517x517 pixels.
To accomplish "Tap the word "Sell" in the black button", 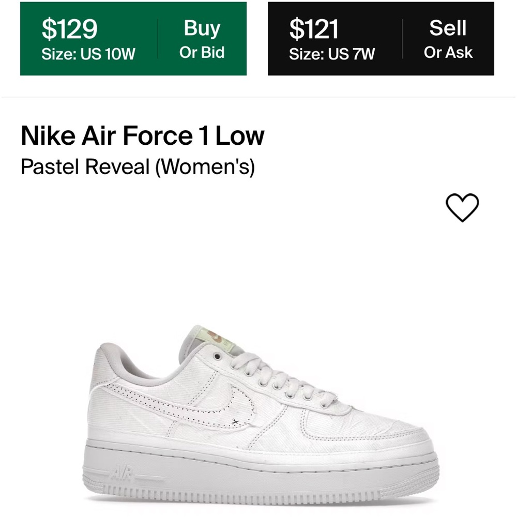I will [448, 29].
